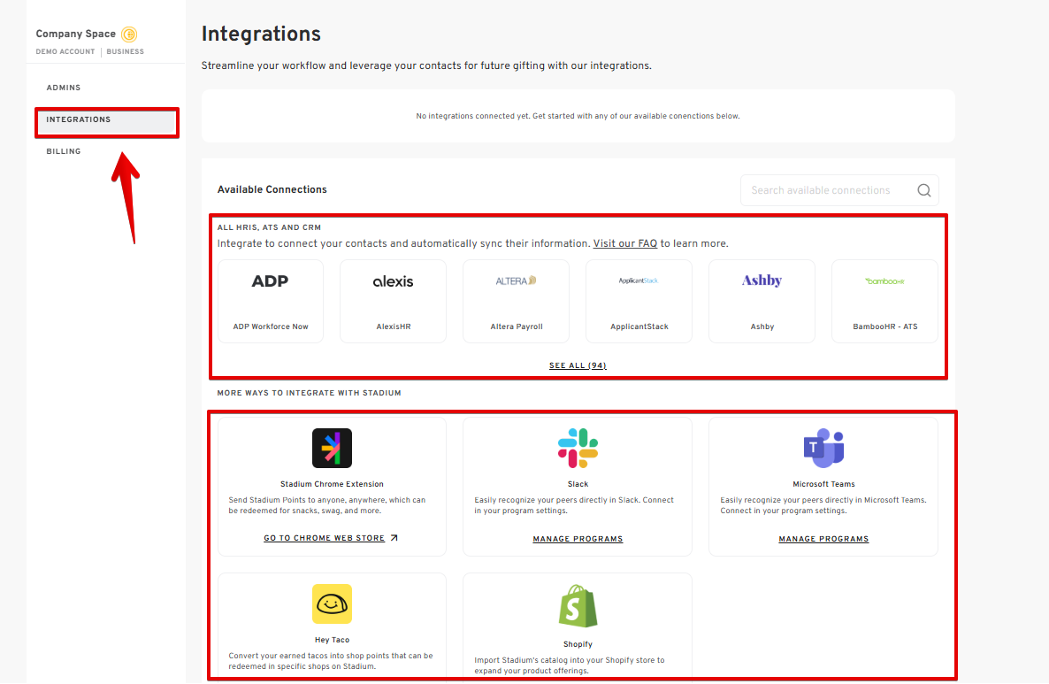Open the Admins section
This screenshot has height=684, width=1049.
click(64, 88)
